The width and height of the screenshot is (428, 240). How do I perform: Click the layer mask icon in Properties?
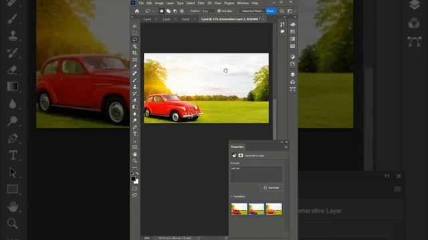tap(241, 155)
